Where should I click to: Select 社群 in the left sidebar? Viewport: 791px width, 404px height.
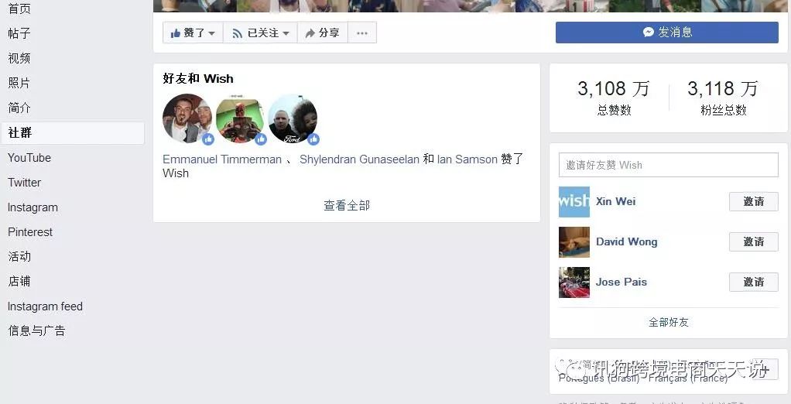coord(73,132)
